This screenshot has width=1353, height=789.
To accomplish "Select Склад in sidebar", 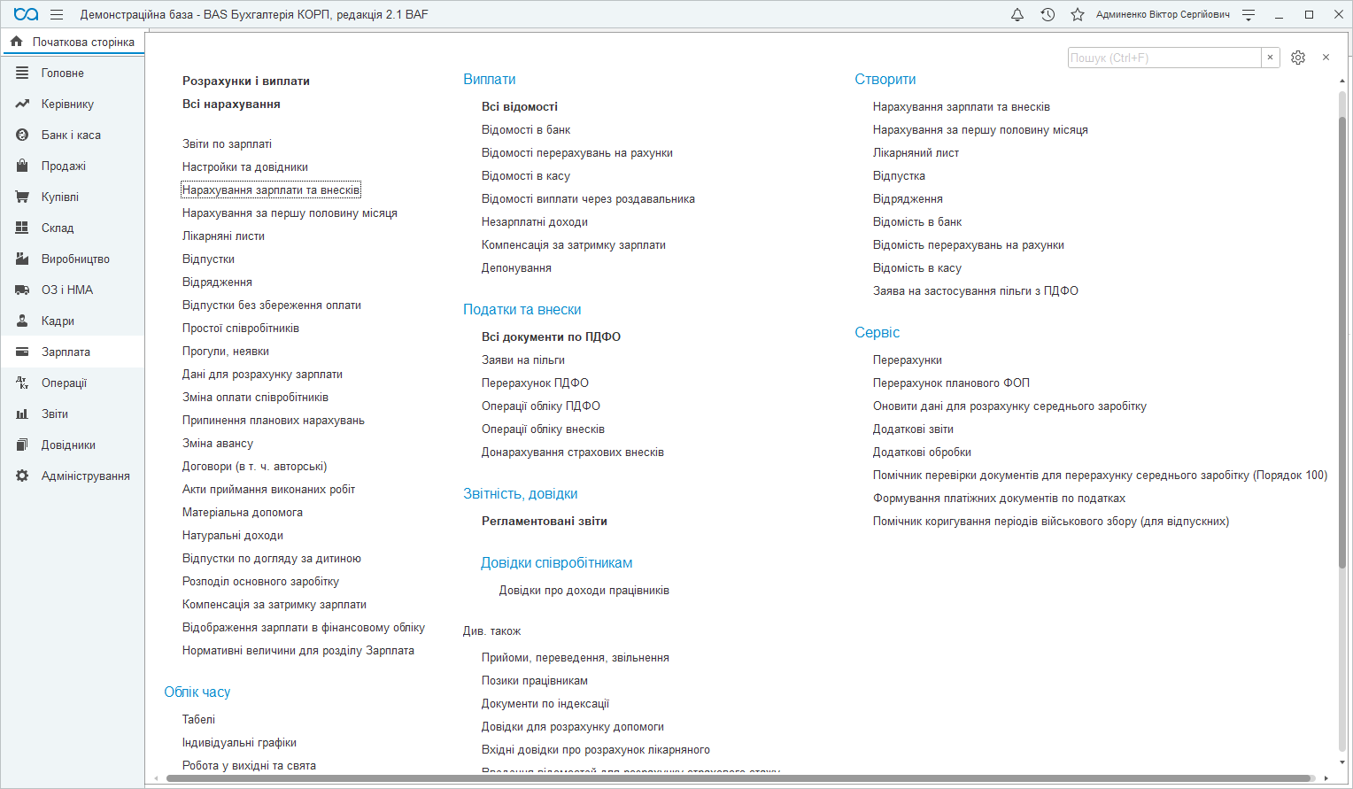I will [x=58, y=228].
